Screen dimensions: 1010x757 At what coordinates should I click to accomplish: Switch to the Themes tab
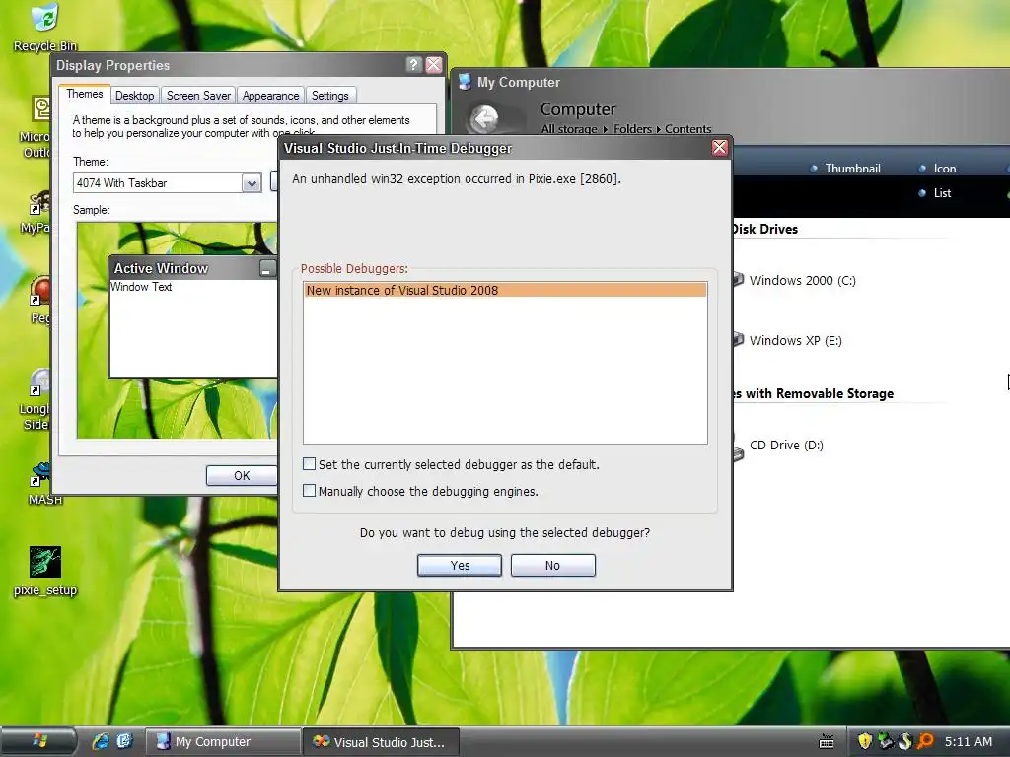[85, 94]
